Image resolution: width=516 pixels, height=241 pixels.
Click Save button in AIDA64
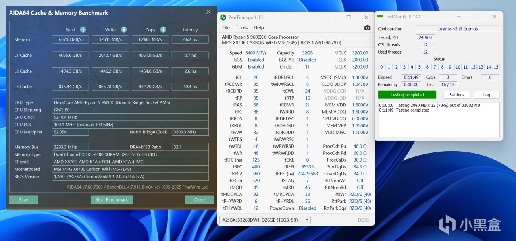pyautogui.click(x=24, y=199)
